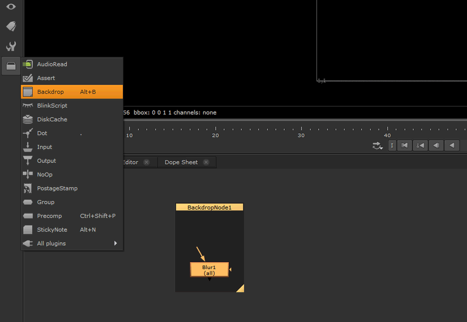This screenshot has height=322, width=467.
Task: Create a PostageStamp node
Action: [x=57, y=188]
